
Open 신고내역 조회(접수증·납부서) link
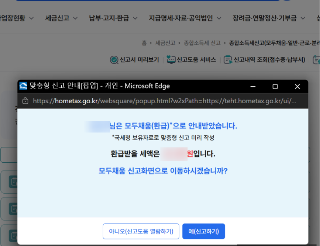point(269,60)
